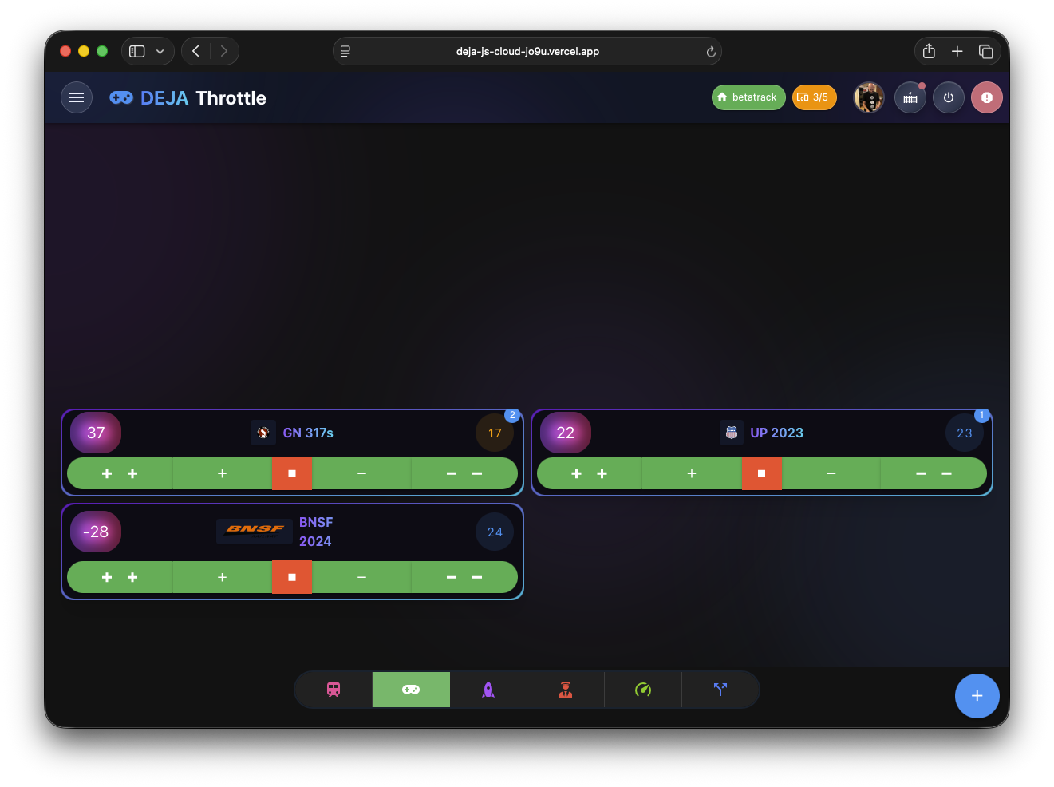Click the emergency stop alert button
This screenshot has width=1054, height=787.
click(986, 97)
